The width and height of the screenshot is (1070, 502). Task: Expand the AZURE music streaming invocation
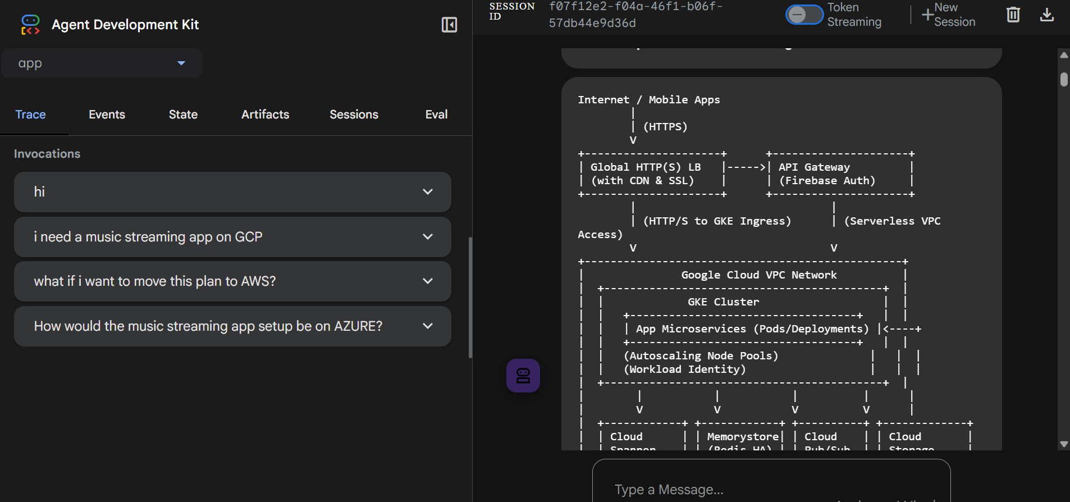(x=427, y=326)
